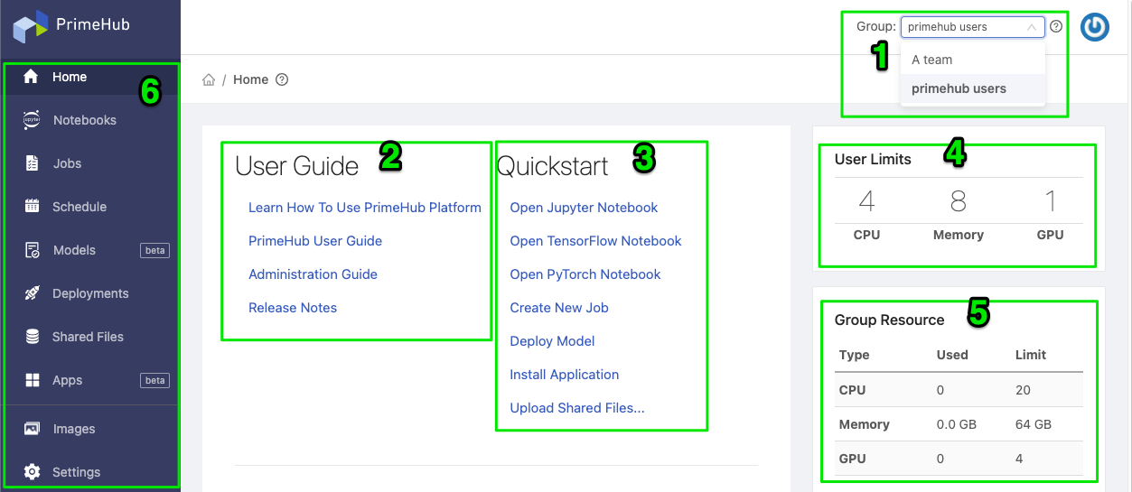The image size is (1132, 492).
Task: Click the Quickstart heading
Action: click(x=552, y=166)
